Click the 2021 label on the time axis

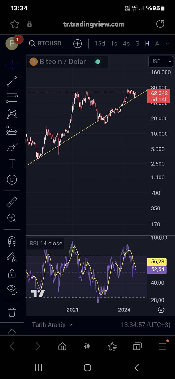[73, 310]
